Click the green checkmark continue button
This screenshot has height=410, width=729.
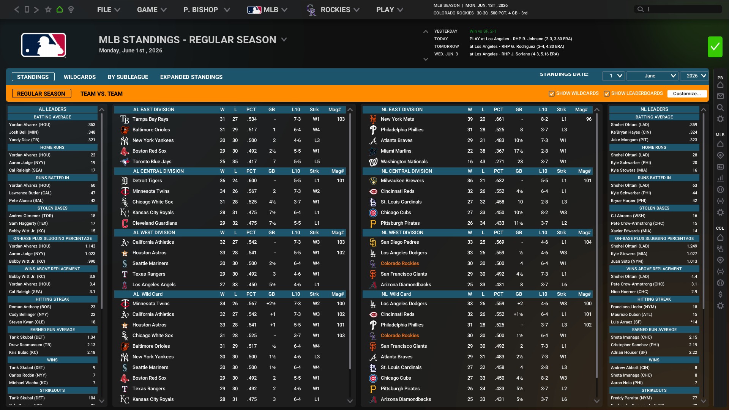(x=715, y=47)
